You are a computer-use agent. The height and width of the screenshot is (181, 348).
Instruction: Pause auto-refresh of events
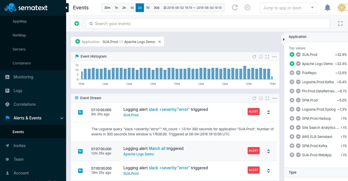247,8
